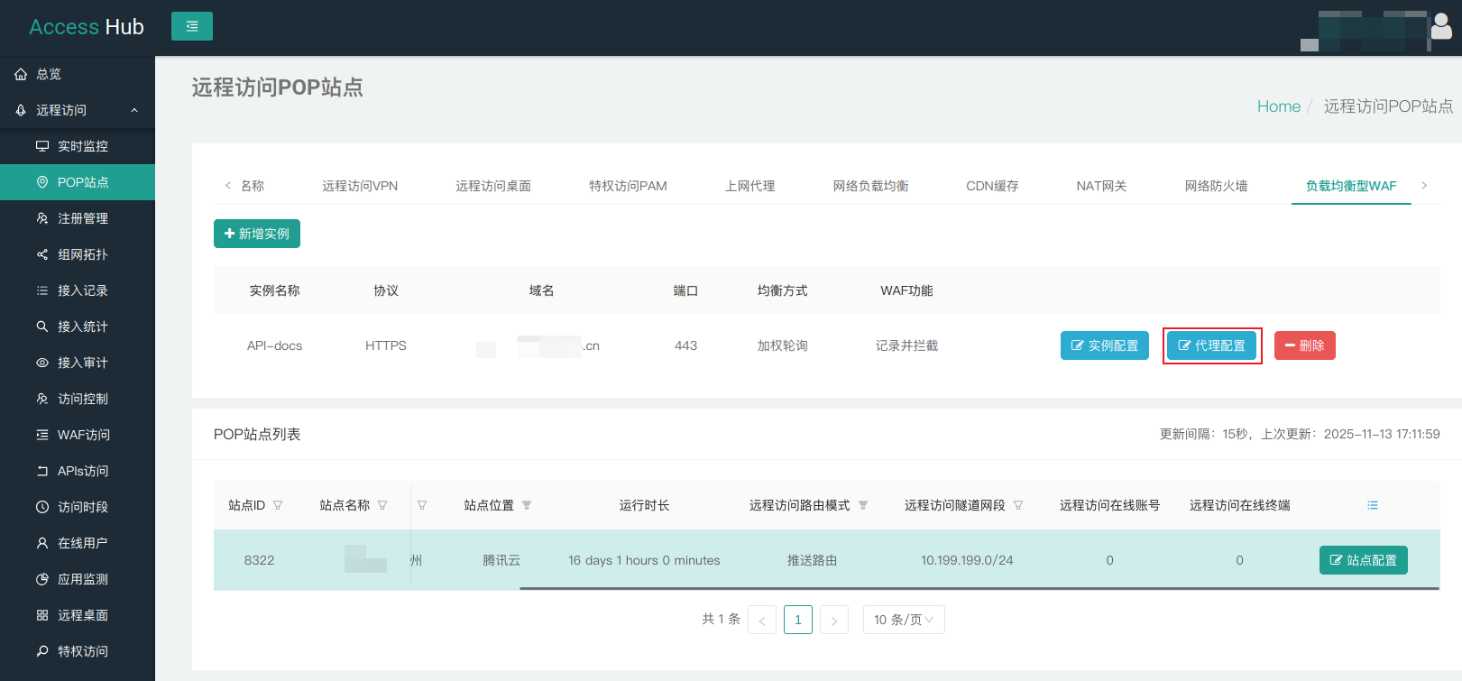Viewport: 1462px width, 681px height.
Task: Click the 新增实例 button
Action: (x=257, y=234)
